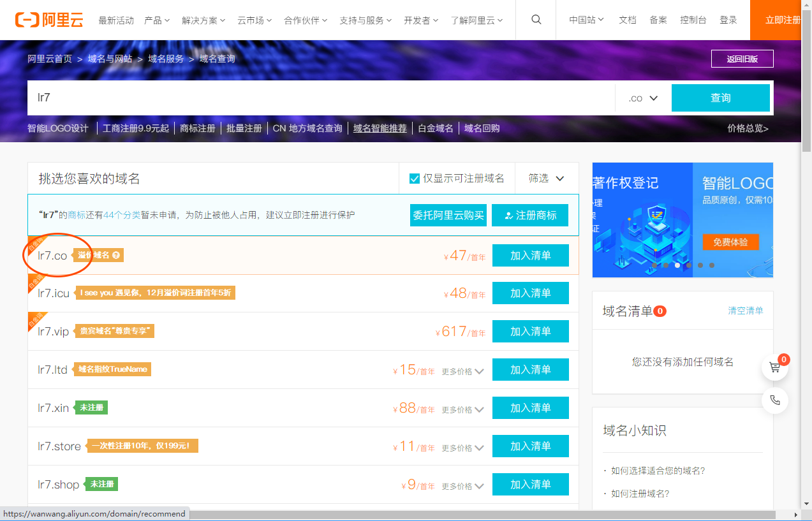Open 文档 in top navigation
This screenshot has height=521, width=812.
point(628,20)
